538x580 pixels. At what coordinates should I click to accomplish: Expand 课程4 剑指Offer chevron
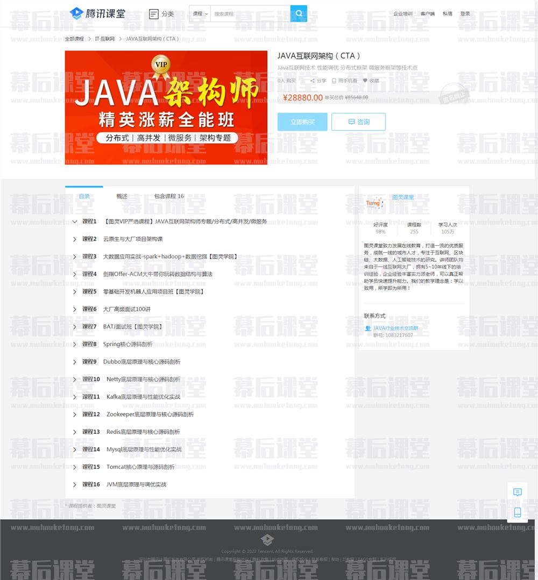75,274
